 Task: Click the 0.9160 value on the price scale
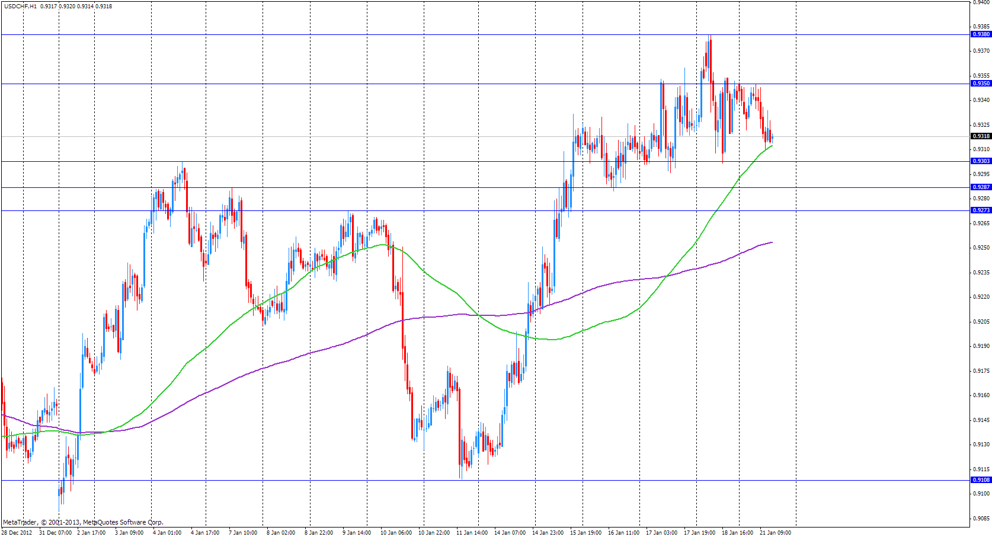click(981, 395)
